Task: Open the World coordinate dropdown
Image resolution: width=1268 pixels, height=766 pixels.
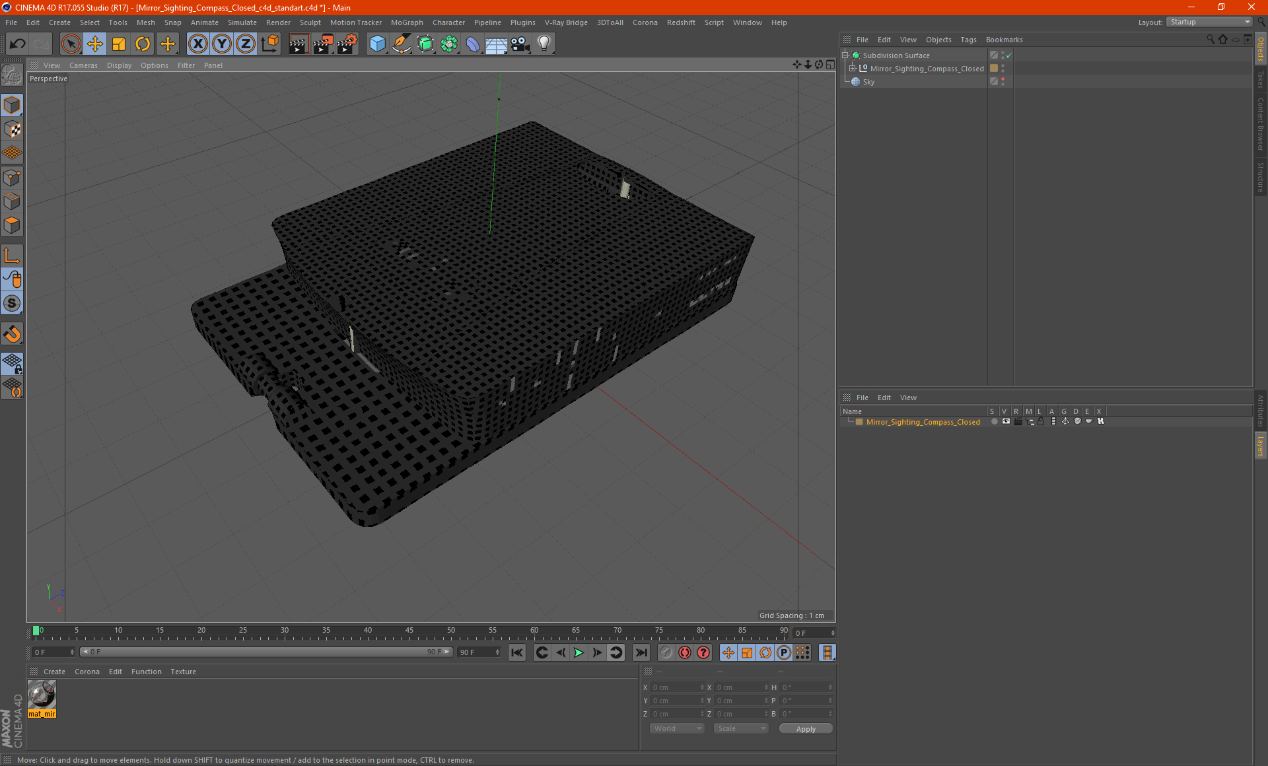Action: click(677, 728)
